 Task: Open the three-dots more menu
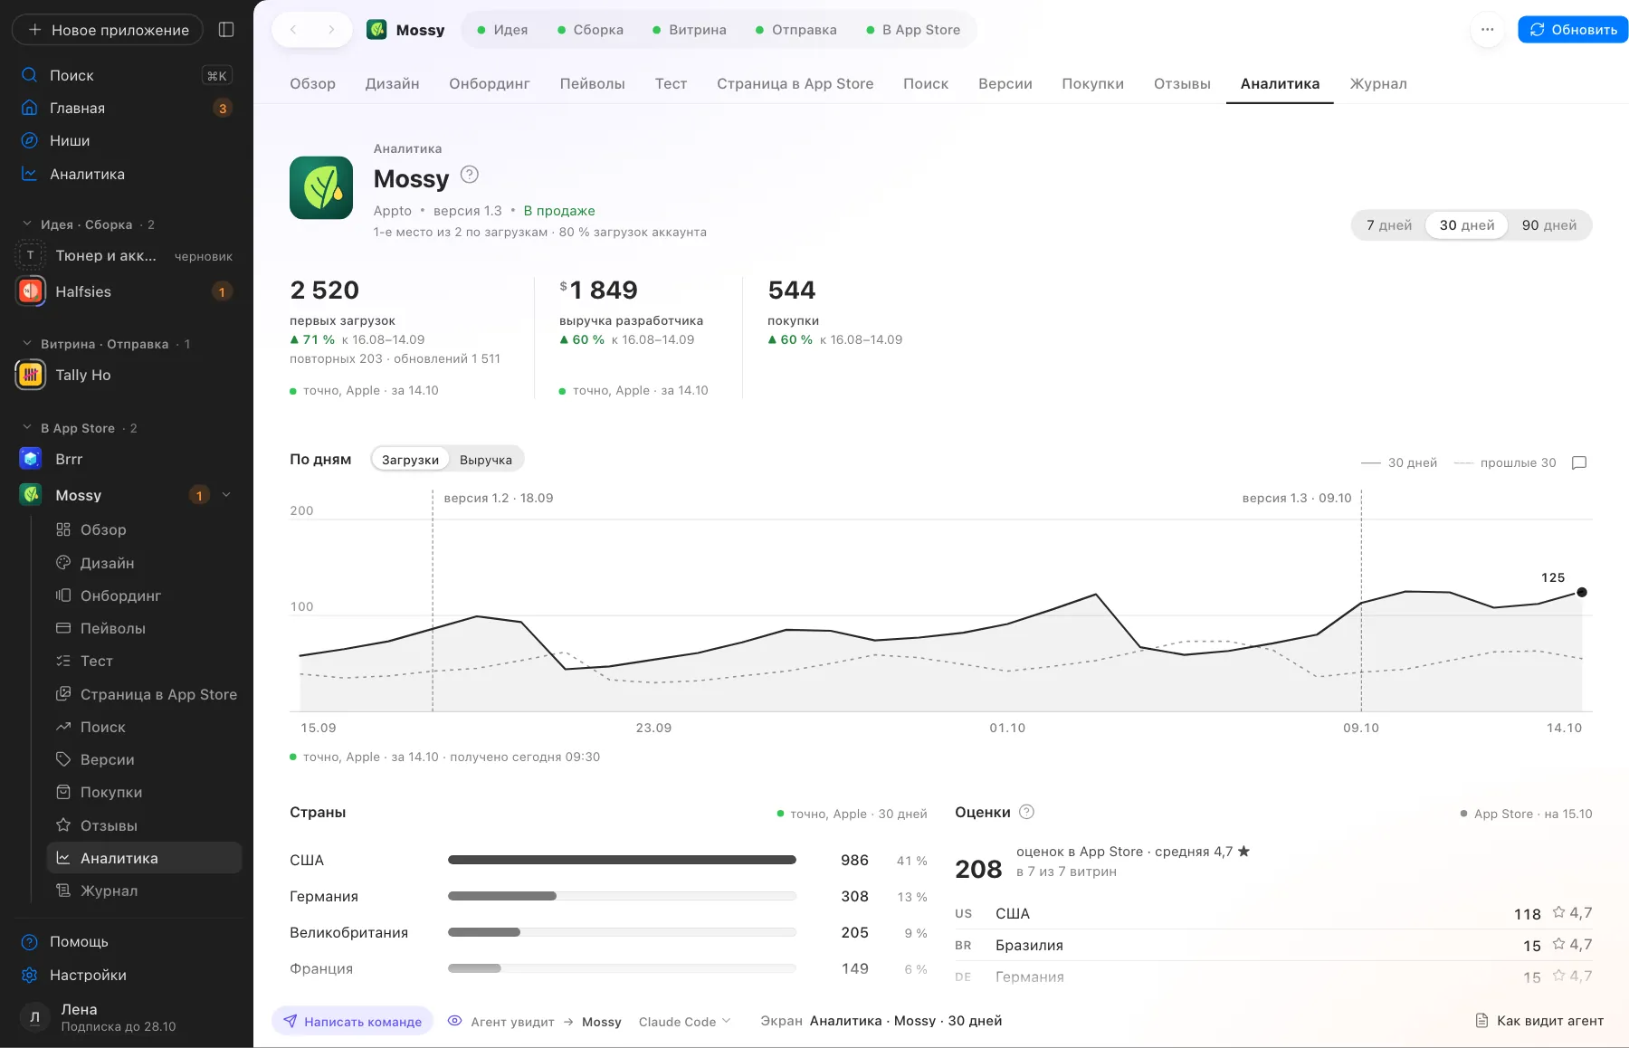(x=1487, y=30)
